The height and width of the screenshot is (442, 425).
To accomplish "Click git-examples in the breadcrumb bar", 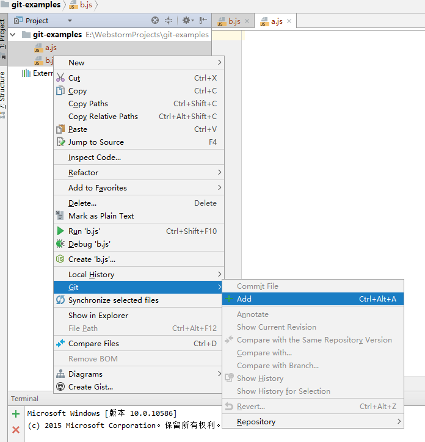I will coord(36,5).
